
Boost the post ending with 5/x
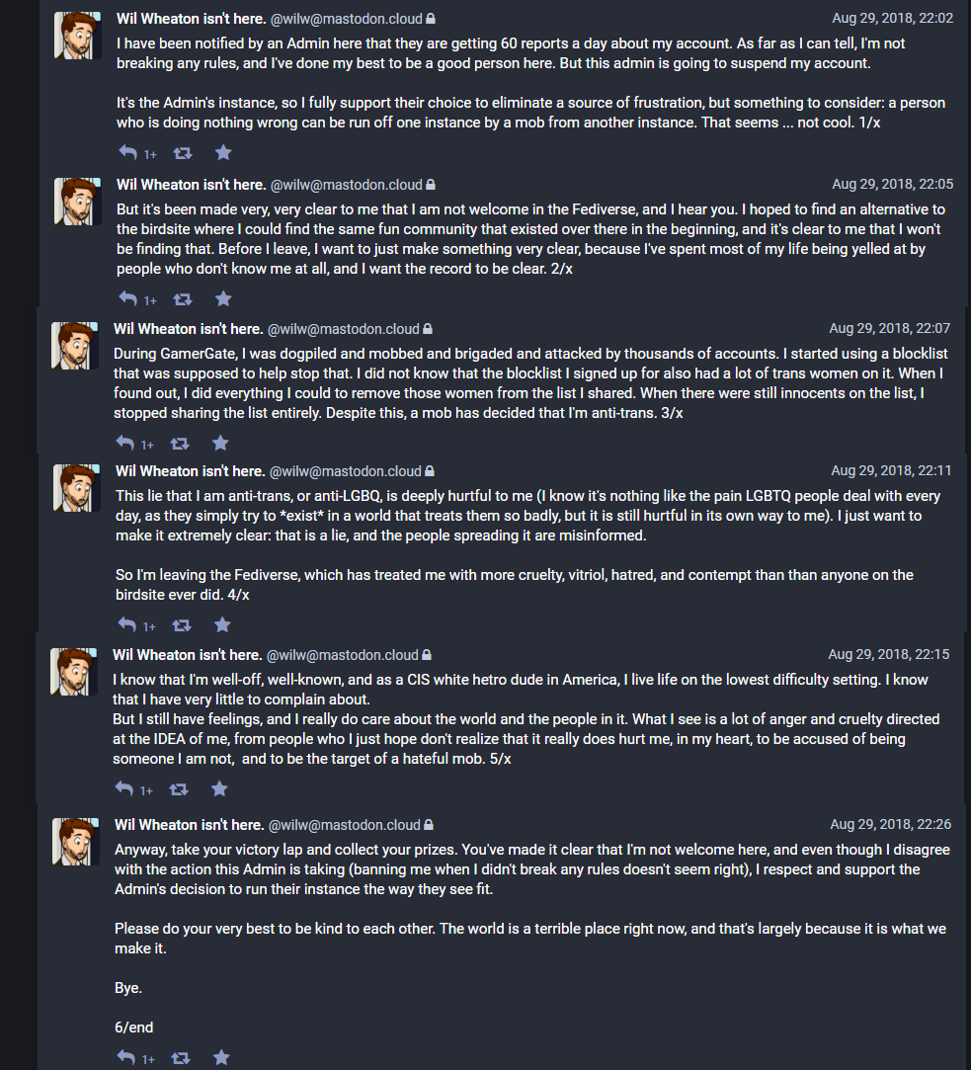click(179, 789)
